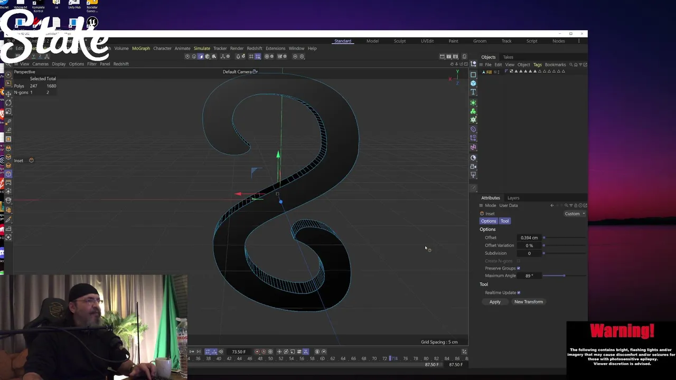The image size is (676, 380).
Task: Click the HUD Inset mouse icon in viewport
Action: click(31, 160)
